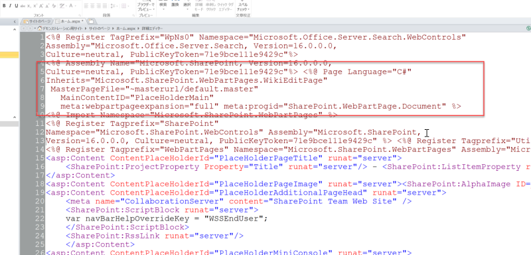Click line number 20 in gutter

point(40,201)
